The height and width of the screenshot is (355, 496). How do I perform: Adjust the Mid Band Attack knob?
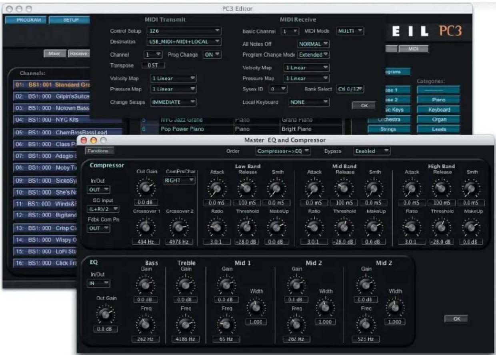[x=314, y=187]
